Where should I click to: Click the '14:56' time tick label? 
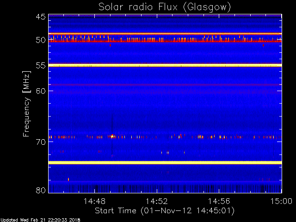(219, 201)
